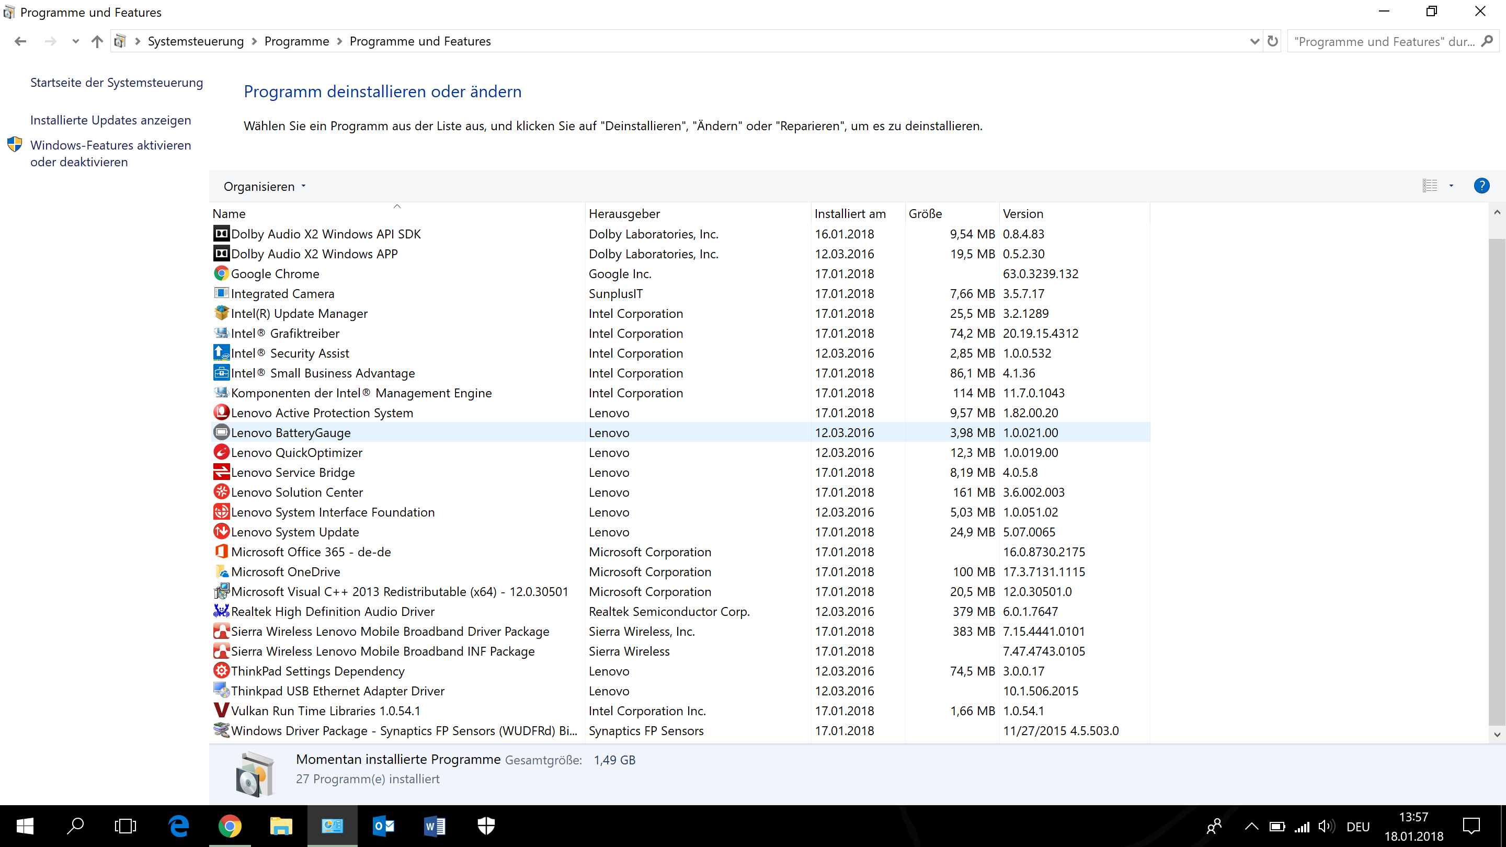Select Lenovo System Interface Foundation entry
This screenshot has width=1506, height=847.
(679, 512)
